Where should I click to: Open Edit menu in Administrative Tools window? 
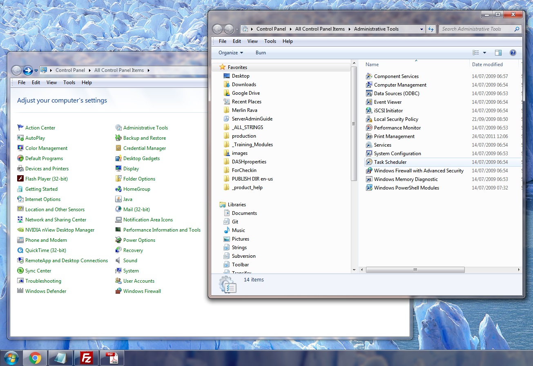pos(237,41)
